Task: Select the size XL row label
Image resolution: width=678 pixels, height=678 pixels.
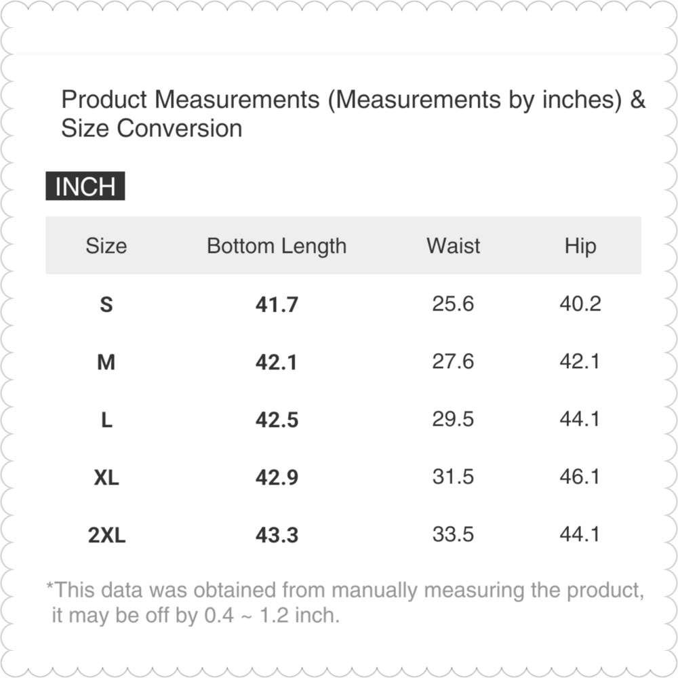Action: point(106,477)
